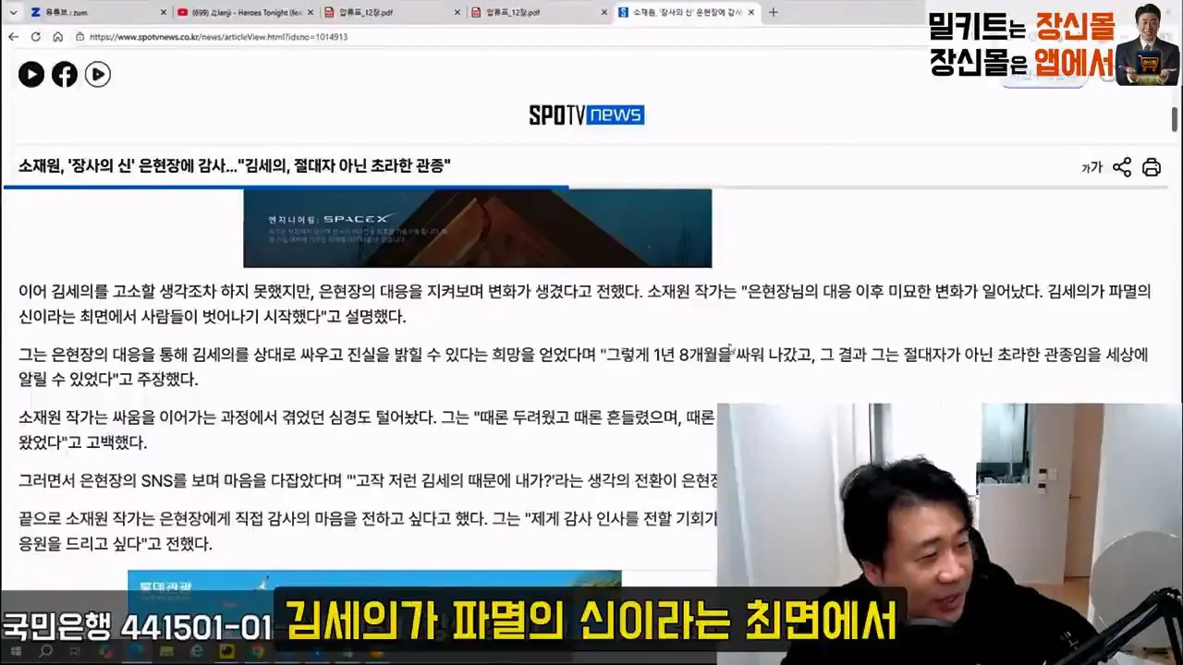Click paragraph starting 소재원 작가는 싸움을 이어가는
1183x665 pixels.
click(x=367, y=430)
